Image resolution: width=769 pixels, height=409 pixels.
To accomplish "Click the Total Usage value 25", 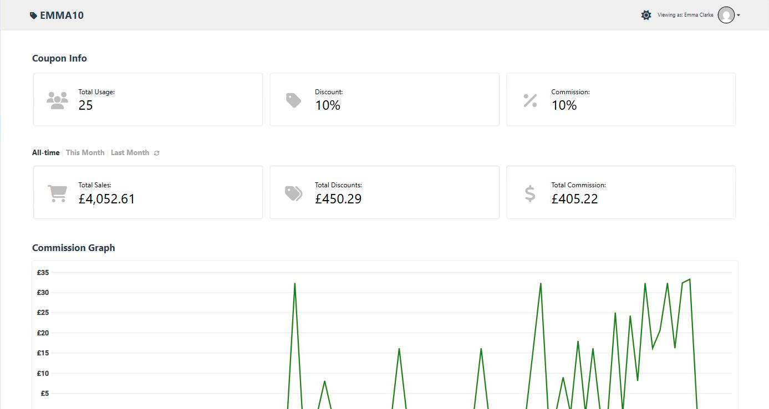I will pos(86,105).
